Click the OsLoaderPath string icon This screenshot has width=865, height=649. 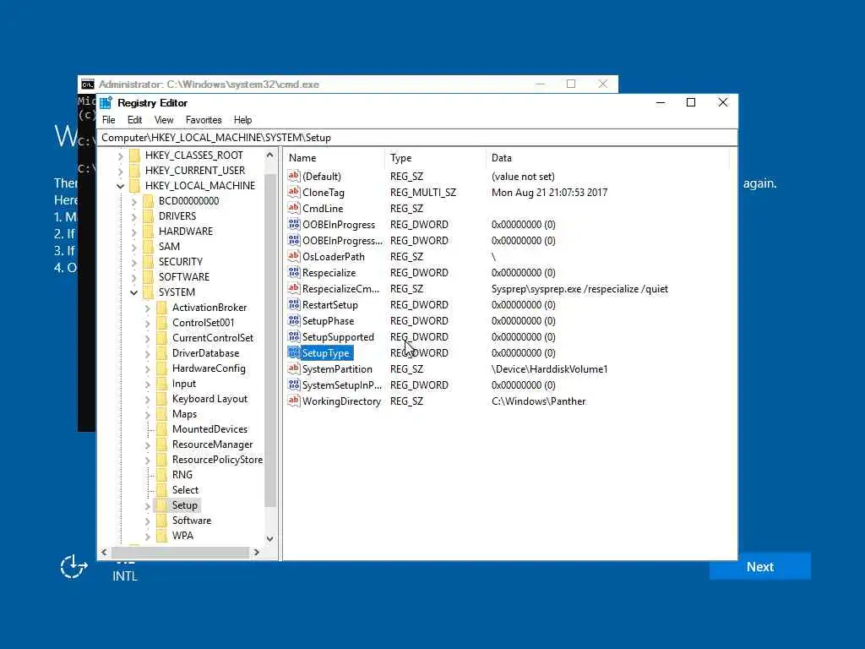click(x=293, y=256)
